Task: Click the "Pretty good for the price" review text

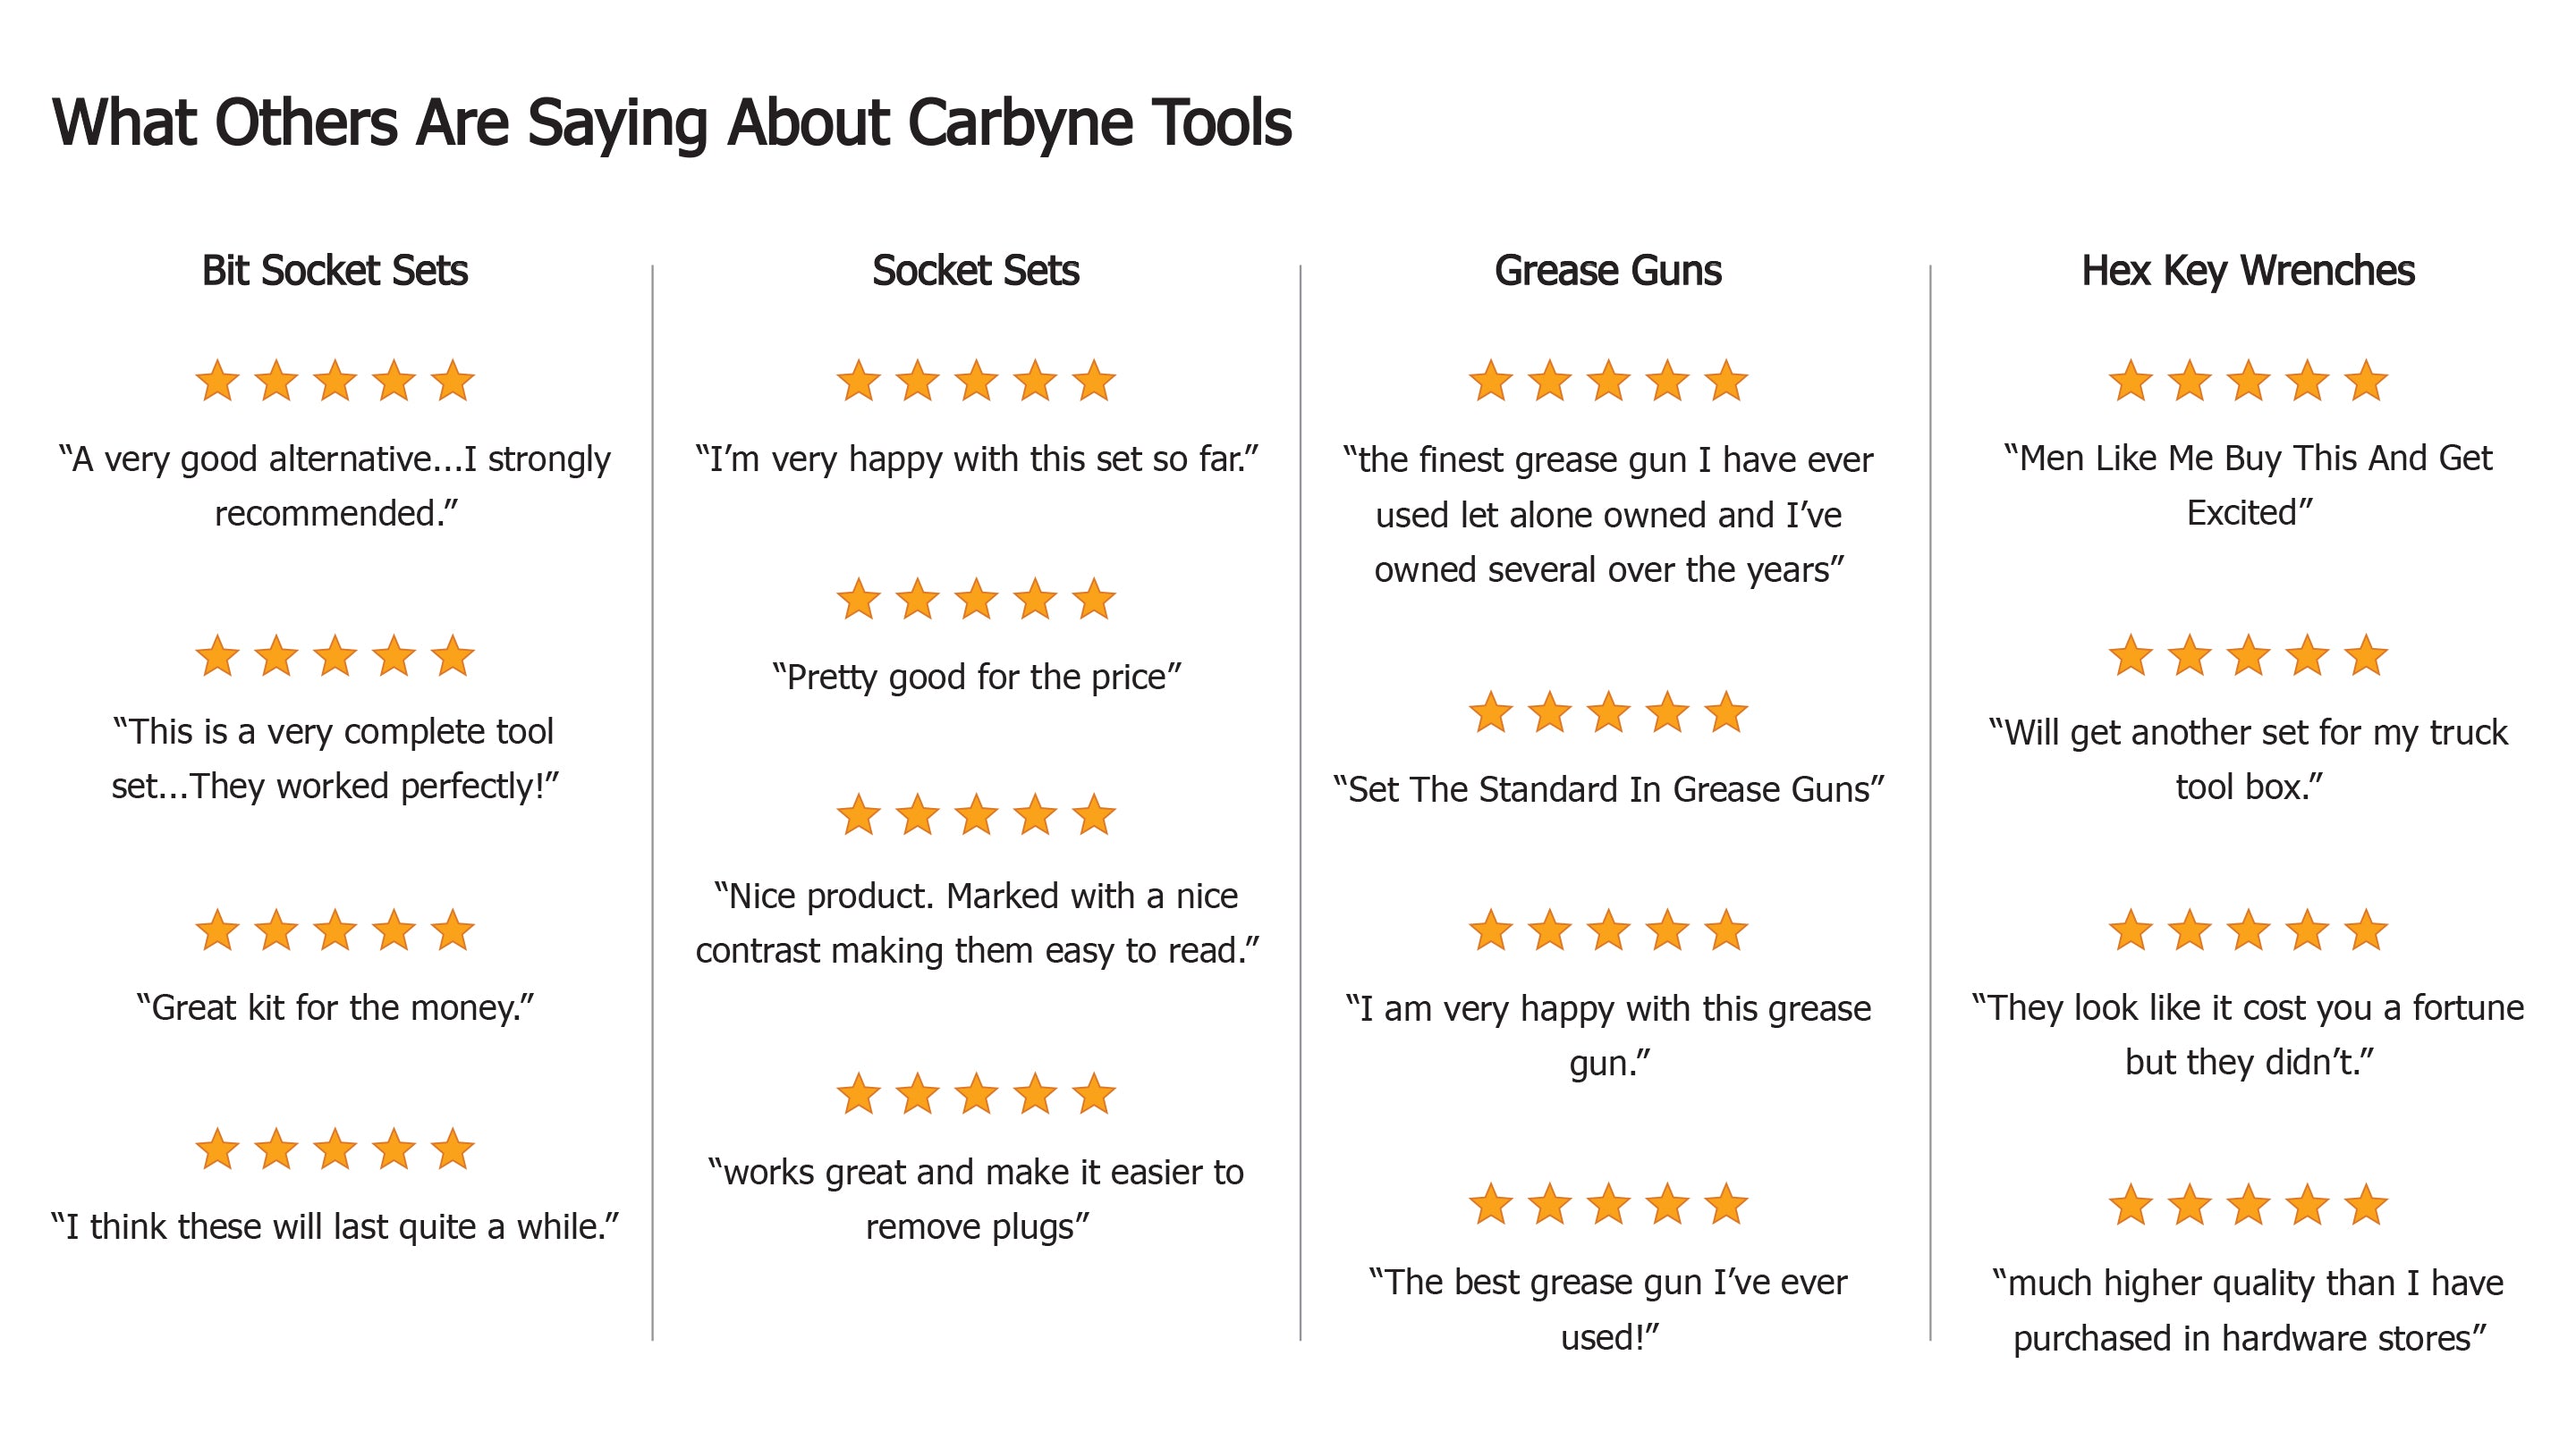Action: [976, 678]
